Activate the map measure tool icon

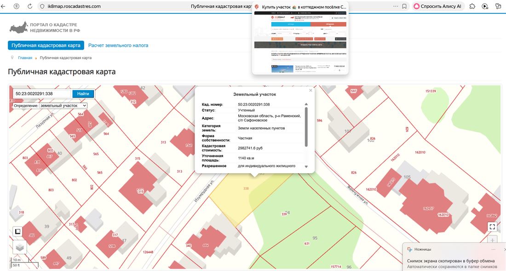pos(17,232)
